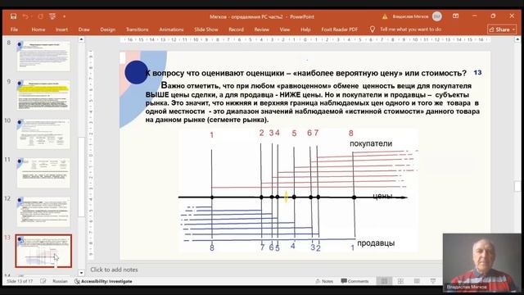Image resolution: width=524 pixels, height=295 pixels.
Task: Click the thumbnail pane scrollbar thumb
Action: pyautogui.click(x=81, y=177)
